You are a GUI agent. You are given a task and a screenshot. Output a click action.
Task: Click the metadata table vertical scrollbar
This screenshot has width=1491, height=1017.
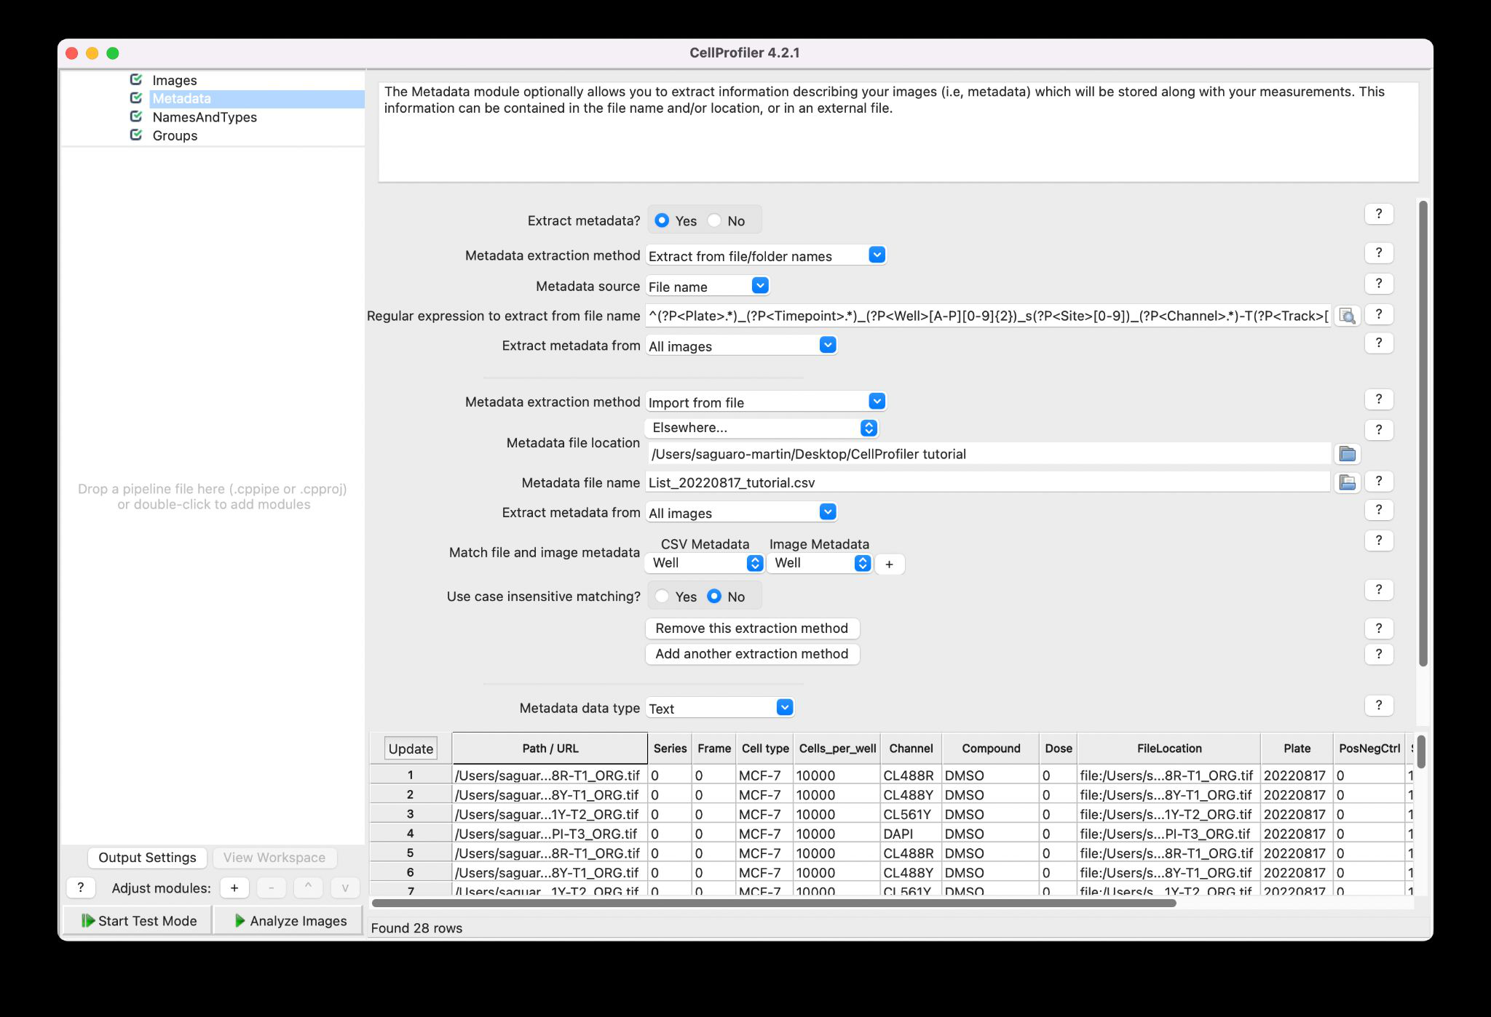coord(1421,751)
